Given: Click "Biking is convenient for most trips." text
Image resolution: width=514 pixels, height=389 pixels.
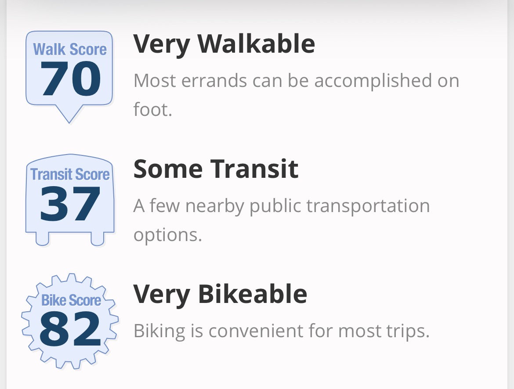Looking at the screenshot, I should (281, 331).
